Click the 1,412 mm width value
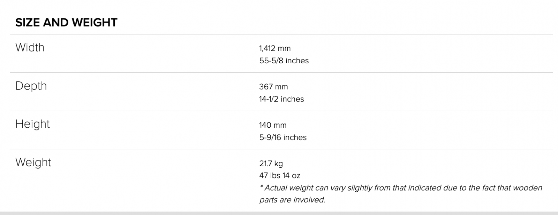This screenshot has height=215, width=558. (x=275, y=48)
